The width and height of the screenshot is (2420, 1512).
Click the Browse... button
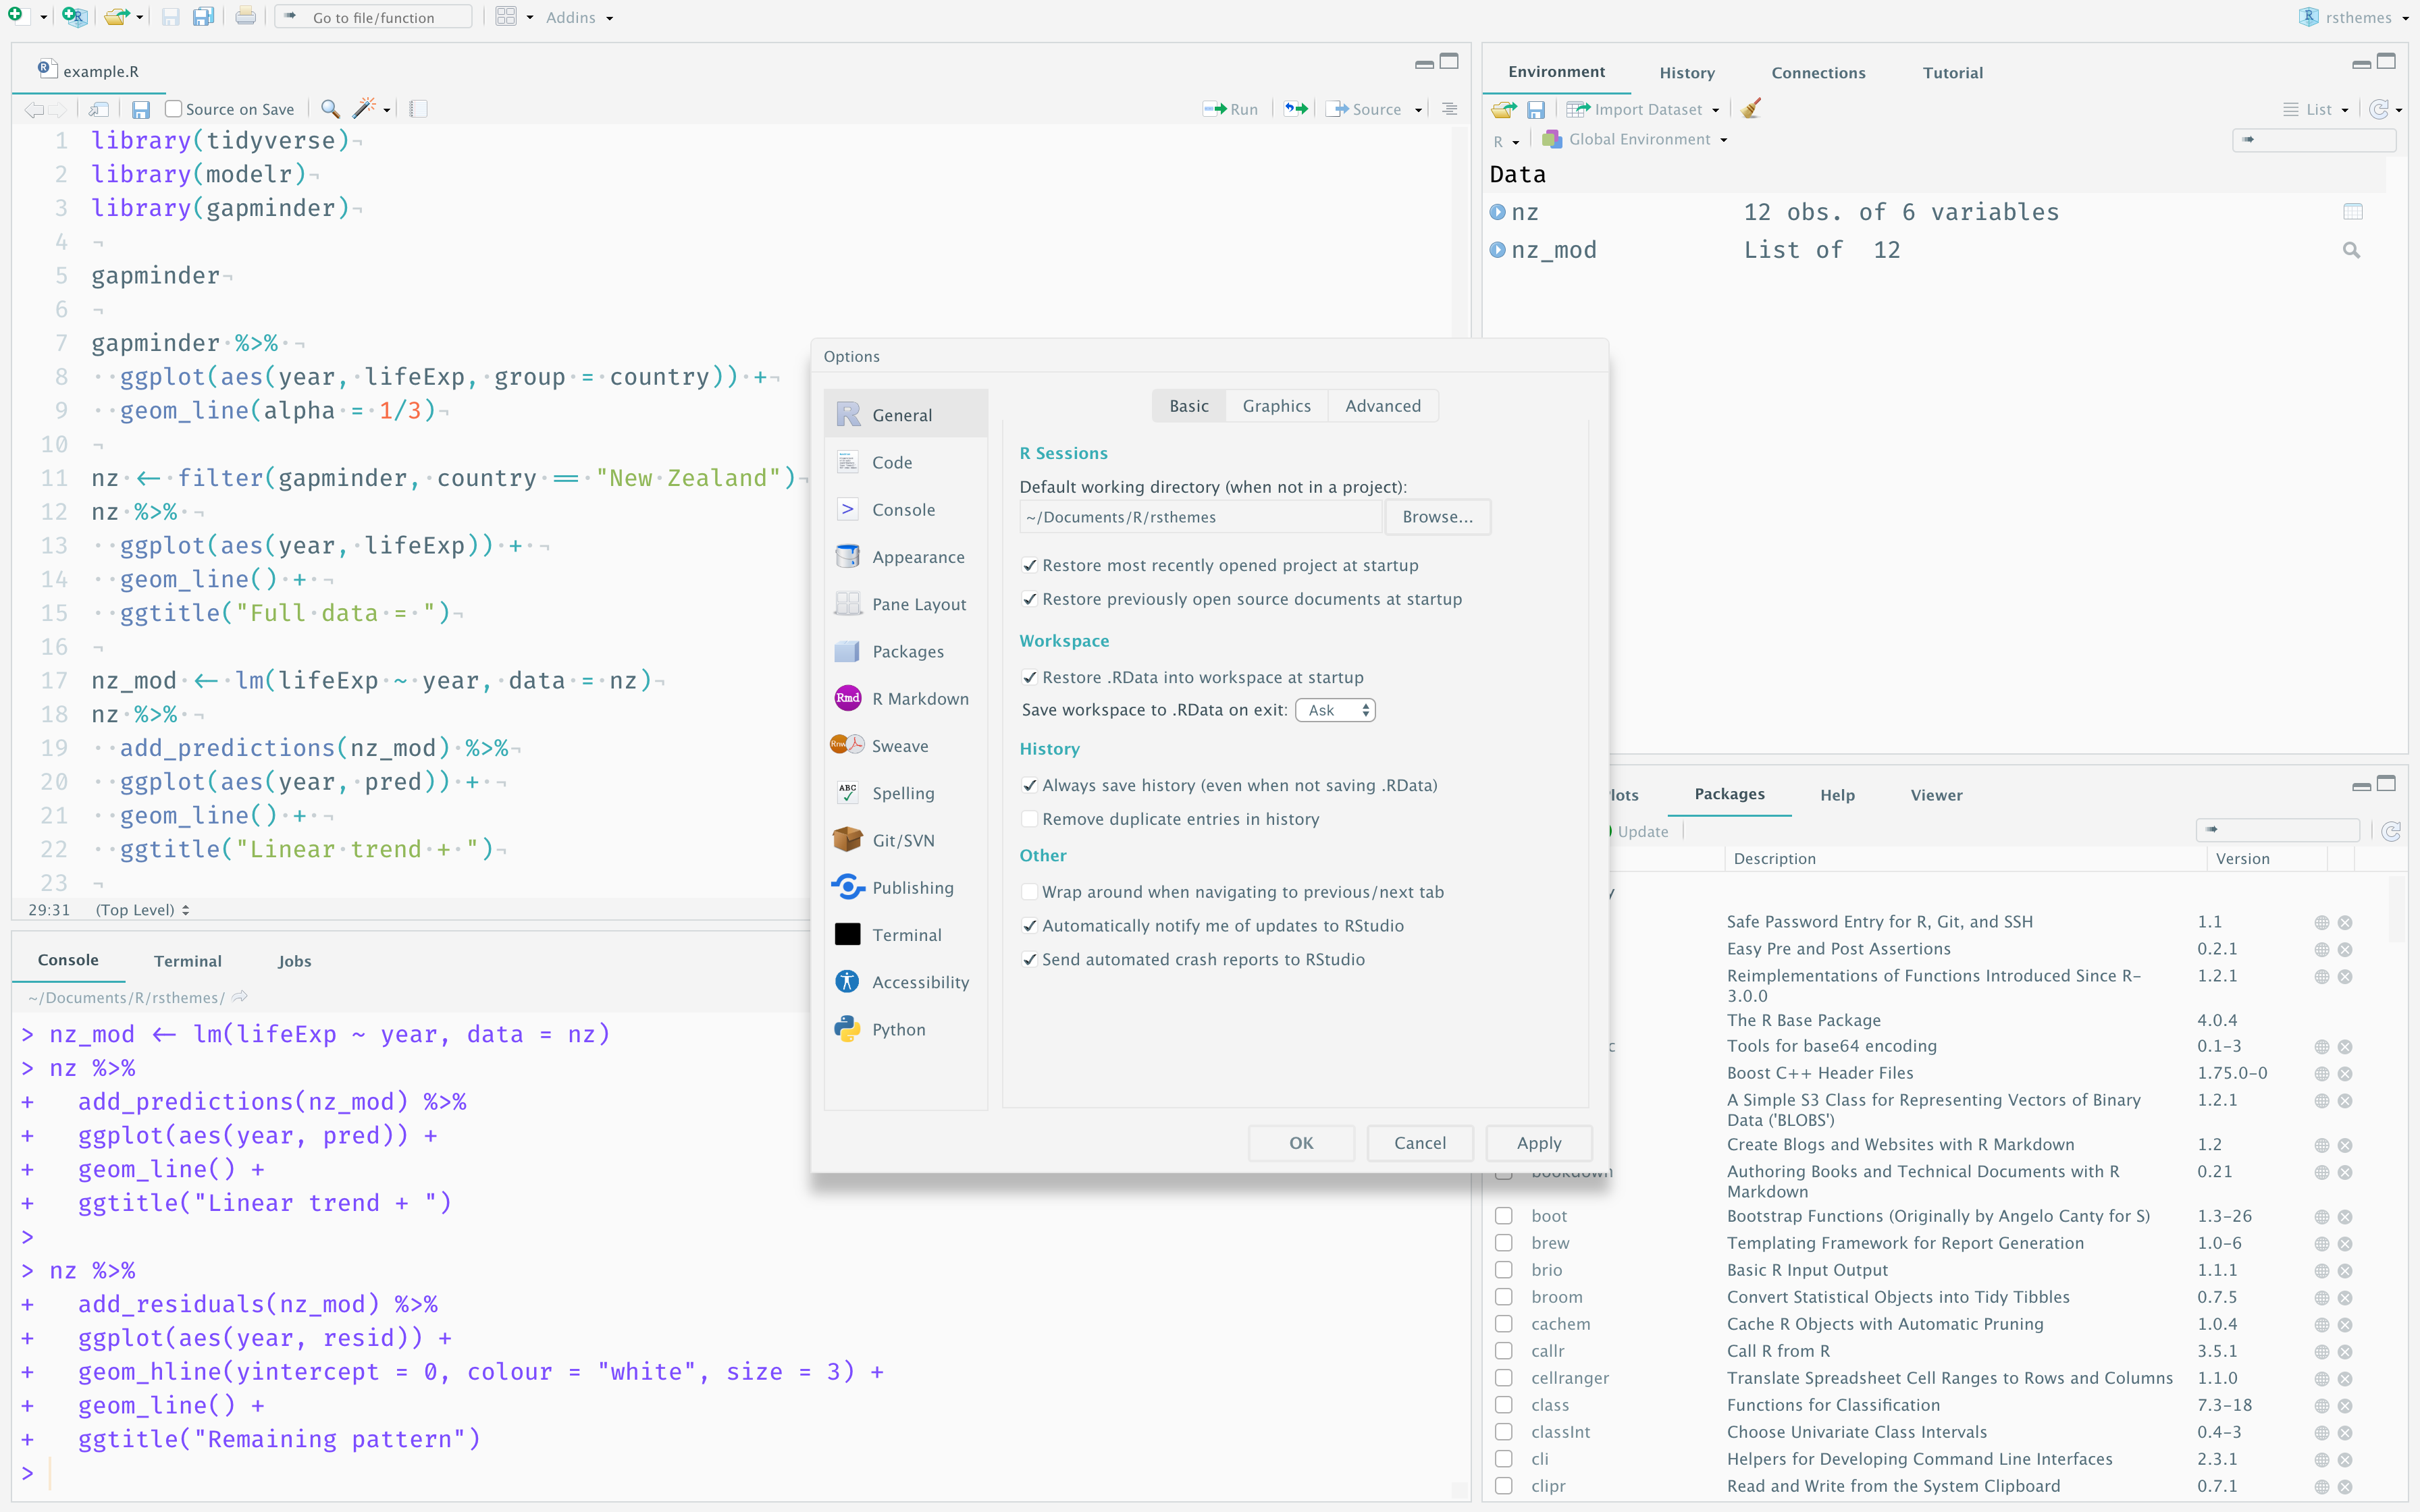point(1437,517)
